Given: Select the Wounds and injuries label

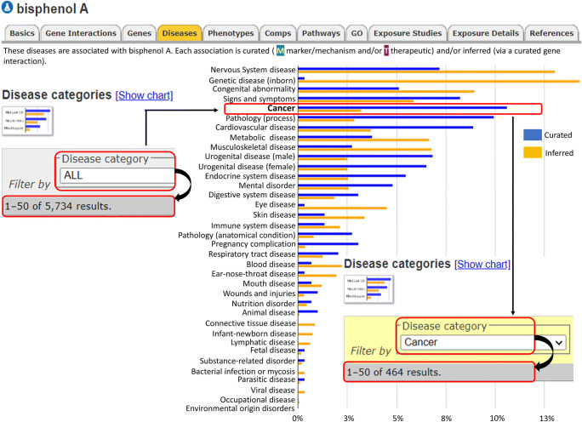Looking at the screenshot, I should point(259,294).
